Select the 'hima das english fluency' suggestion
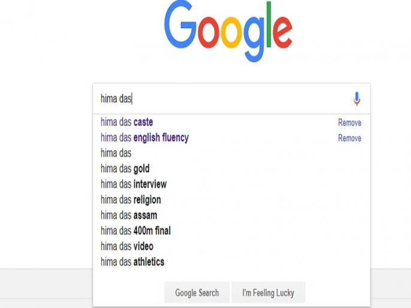Viewport: 411px width, 308px height. point(231,138)
